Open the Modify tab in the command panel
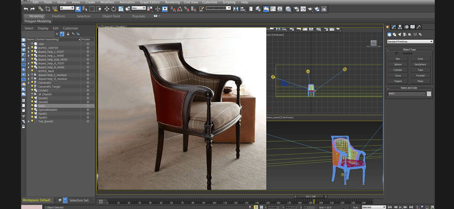 [394, 27]
